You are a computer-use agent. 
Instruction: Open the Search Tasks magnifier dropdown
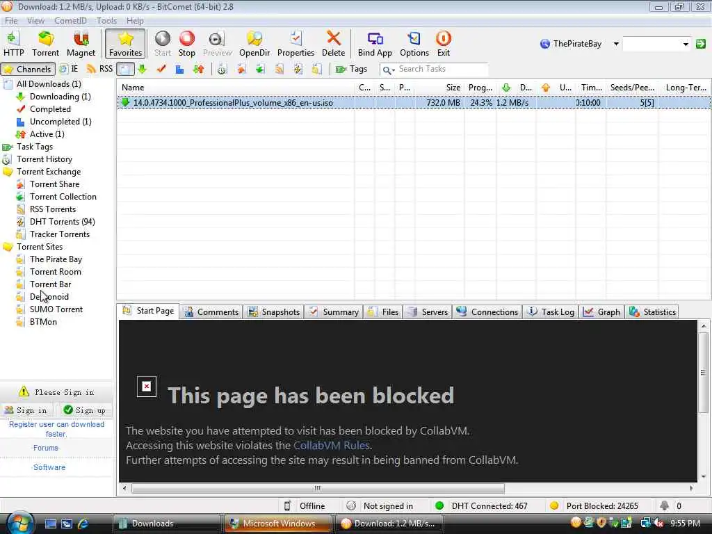(388, 70)
